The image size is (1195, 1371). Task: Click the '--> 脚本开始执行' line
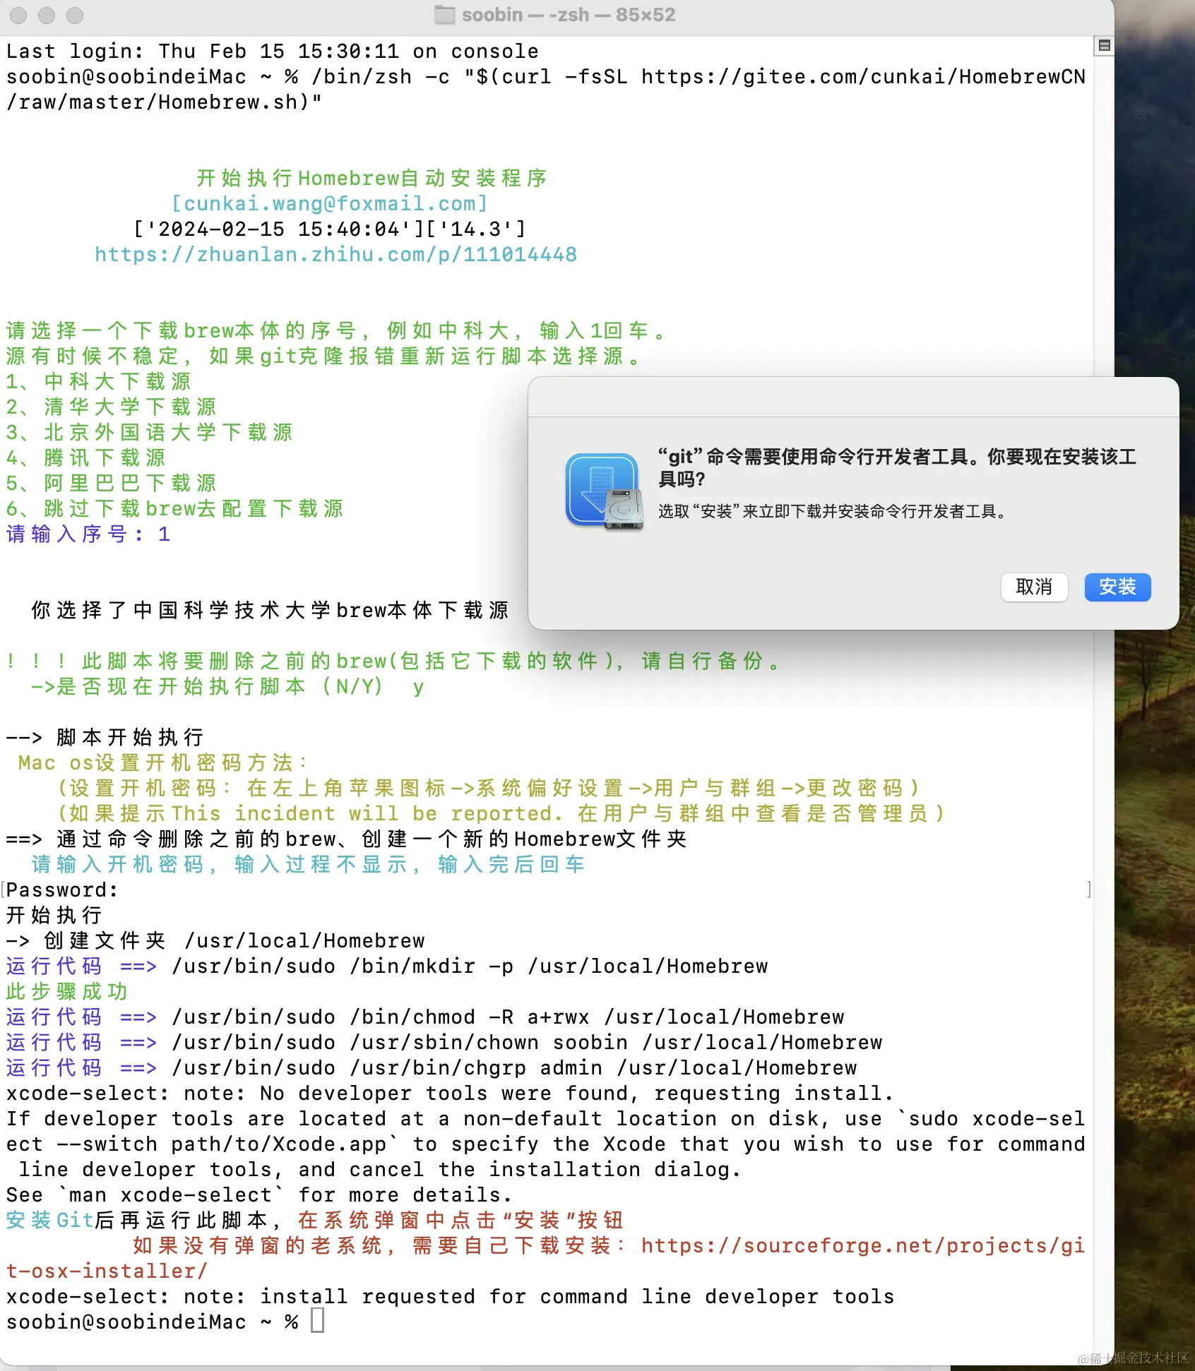coord(105,737)
